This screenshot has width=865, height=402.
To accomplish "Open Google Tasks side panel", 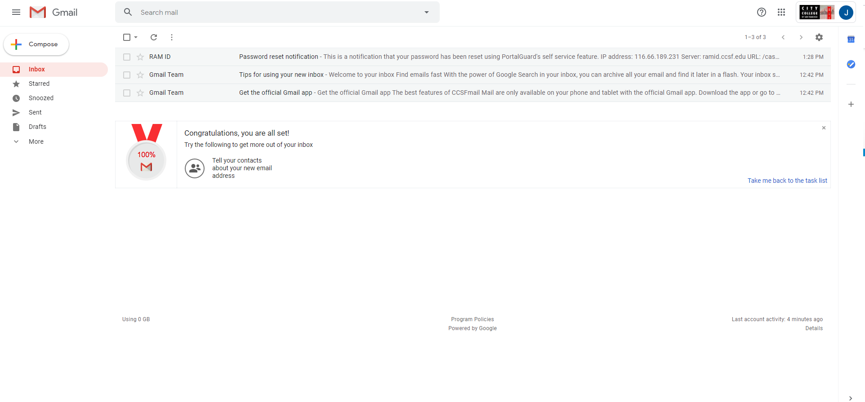I will (851, 64).
